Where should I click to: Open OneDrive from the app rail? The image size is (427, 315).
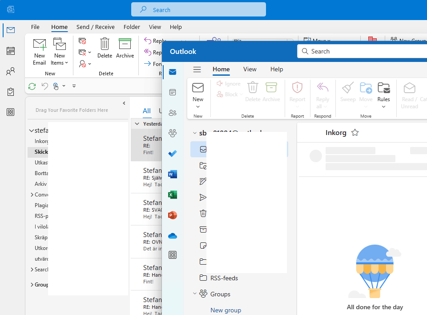tap(173, 235)
